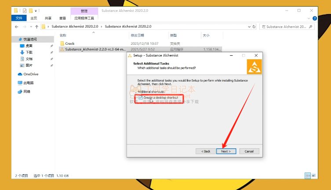Open the 应用程序工具 ribbon tab

point(84,18)
